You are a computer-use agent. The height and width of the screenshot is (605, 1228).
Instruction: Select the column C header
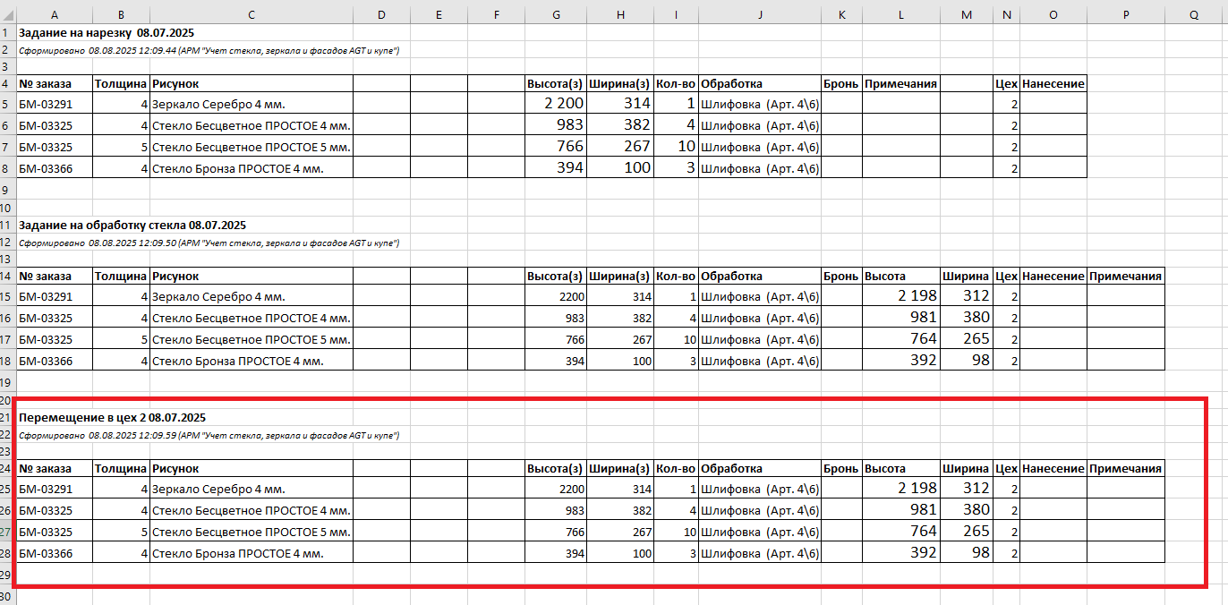point(251,15)
